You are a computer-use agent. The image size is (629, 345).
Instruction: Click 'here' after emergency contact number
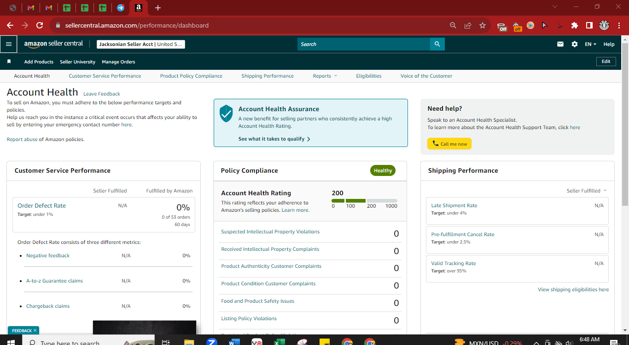pos(126,124)
